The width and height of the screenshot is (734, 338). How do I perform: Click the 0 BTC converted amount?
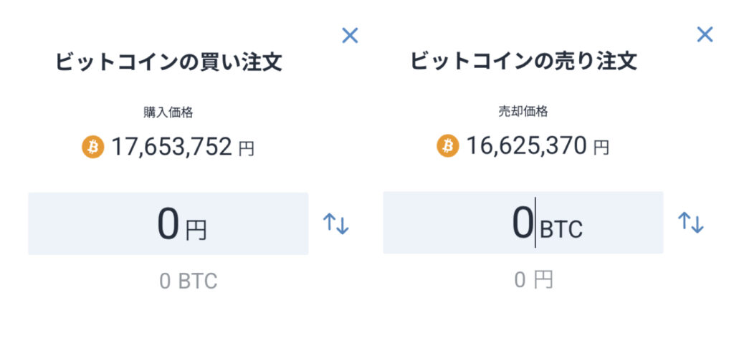tap(188, 281)
